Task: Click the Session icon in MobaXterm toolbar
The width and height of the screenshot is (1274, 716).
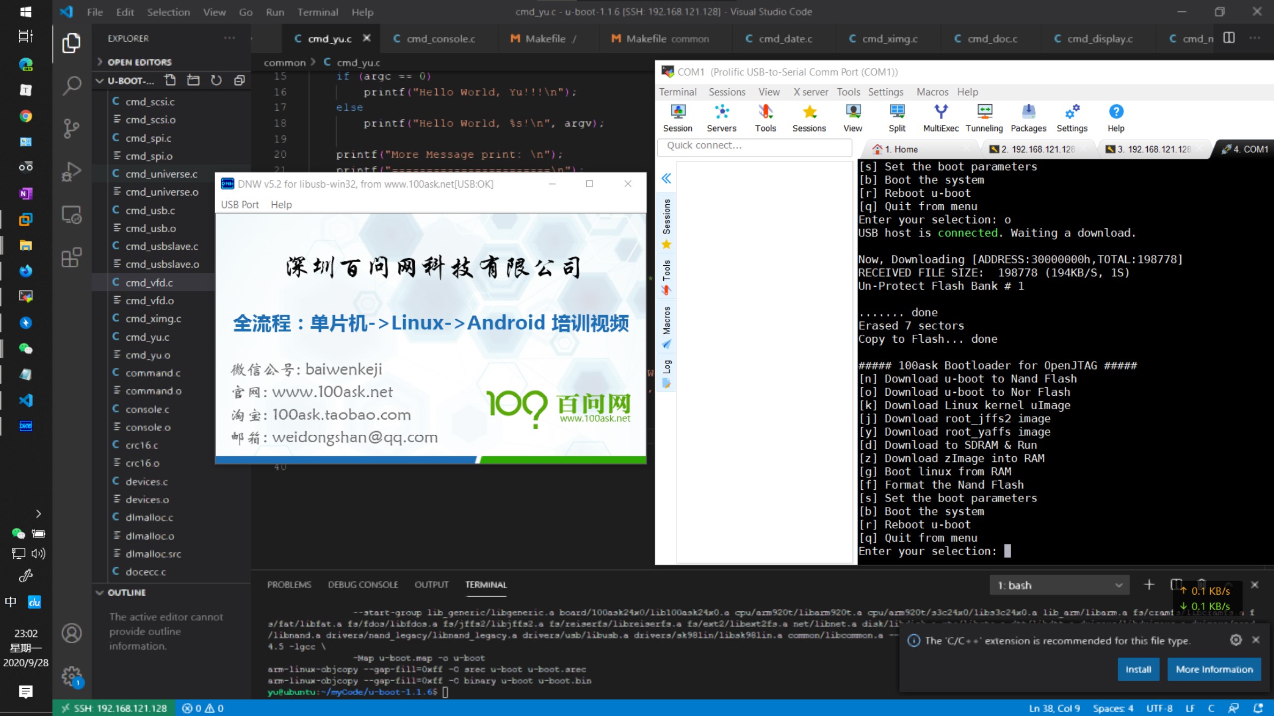Action: (x=678, y=118)
